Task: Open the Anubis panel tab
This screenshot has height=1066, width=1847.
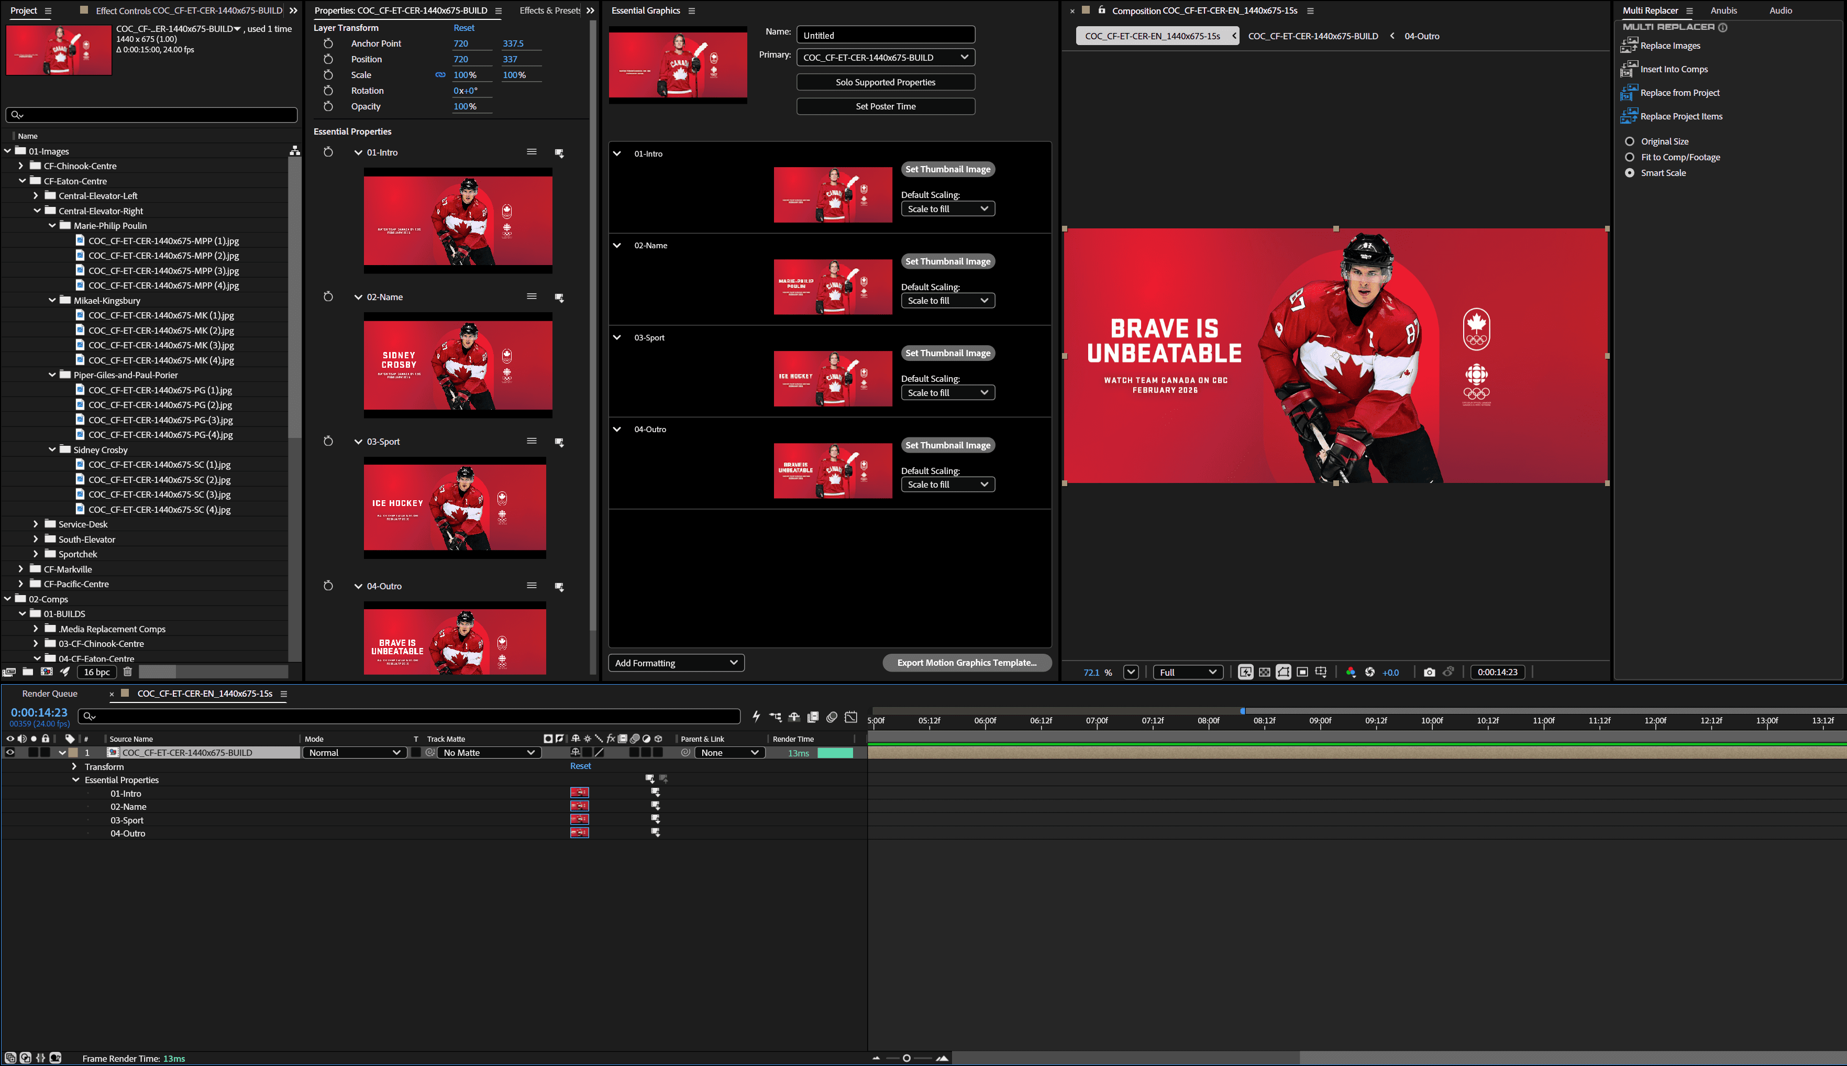Action: point(1723,10)
